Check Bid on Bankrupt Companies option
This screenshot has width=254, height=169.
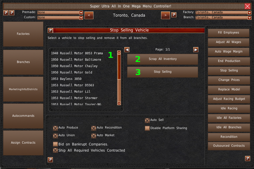(55, 144)
